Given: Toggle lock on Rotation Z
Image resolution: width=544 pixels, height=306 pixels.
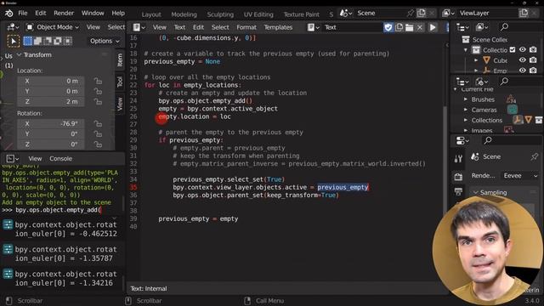Looking at the screenshot, I should click(x=98, y=144).
